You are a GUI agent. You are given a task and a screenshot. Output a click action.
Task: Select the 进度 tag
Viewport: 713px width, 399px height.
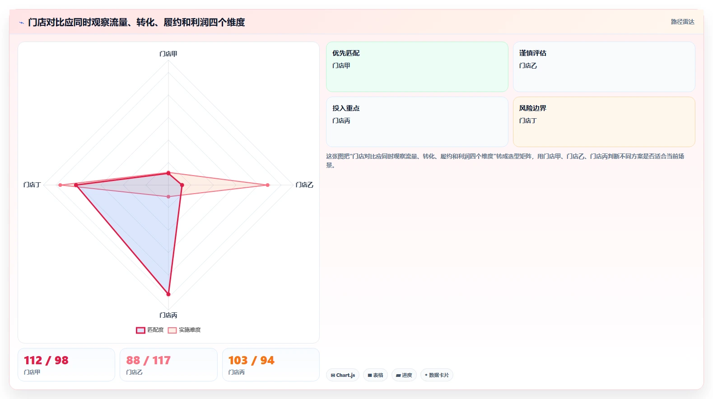point(404,375)
